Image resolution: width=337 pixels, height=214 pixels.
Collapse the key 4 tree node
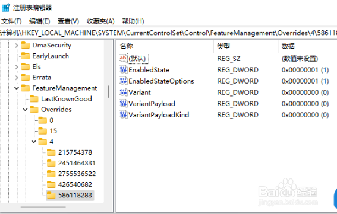pos(34,142)
